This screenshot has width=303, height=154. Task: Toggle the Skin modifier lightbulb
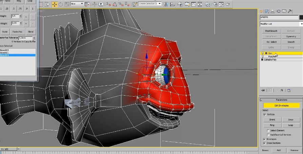[x=262, y=53]
